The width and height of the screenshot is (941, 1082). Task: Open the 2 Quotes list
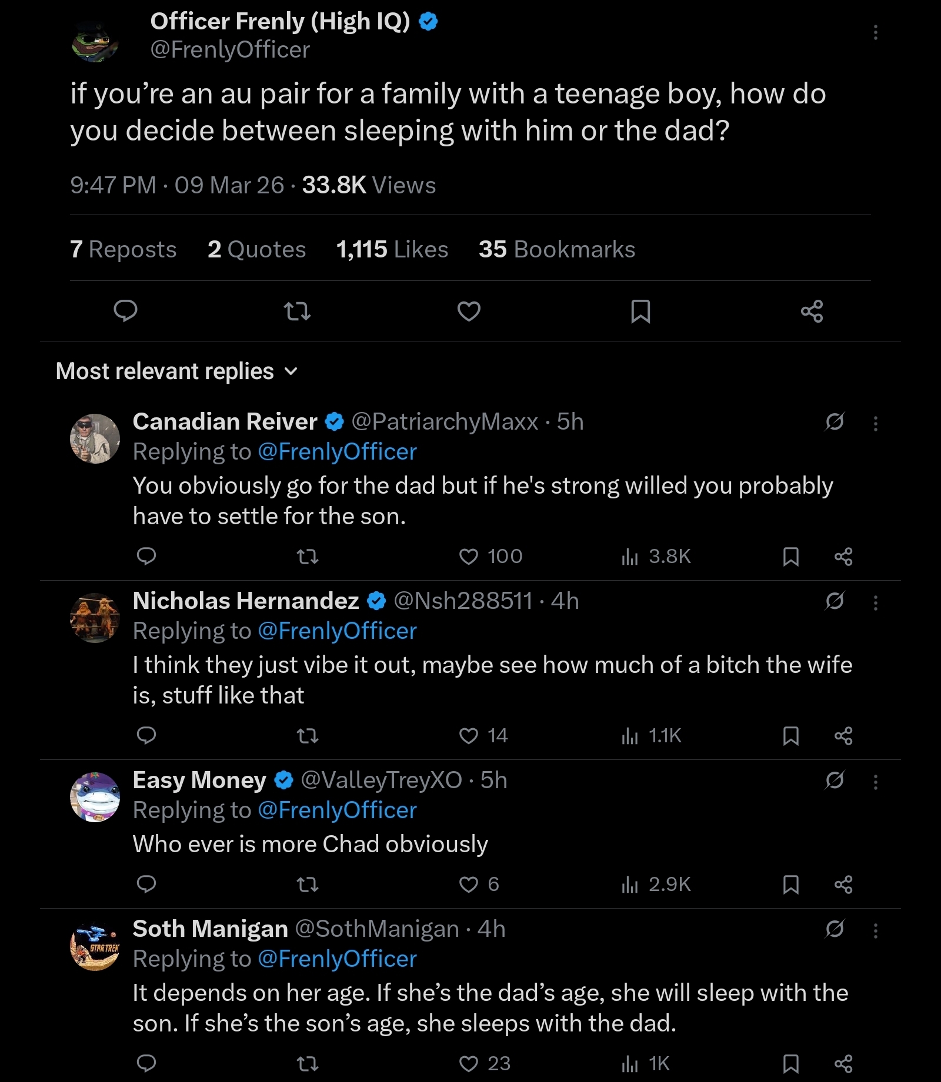click(x=256, y=249)
